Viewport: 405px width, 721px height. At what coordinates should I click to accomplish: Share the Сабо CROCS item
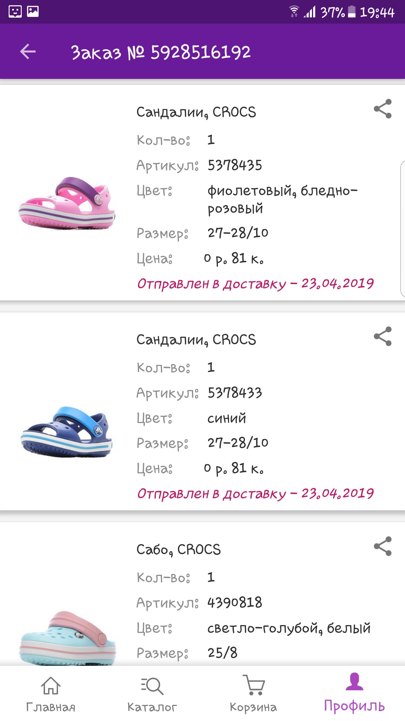pos(382,546)
